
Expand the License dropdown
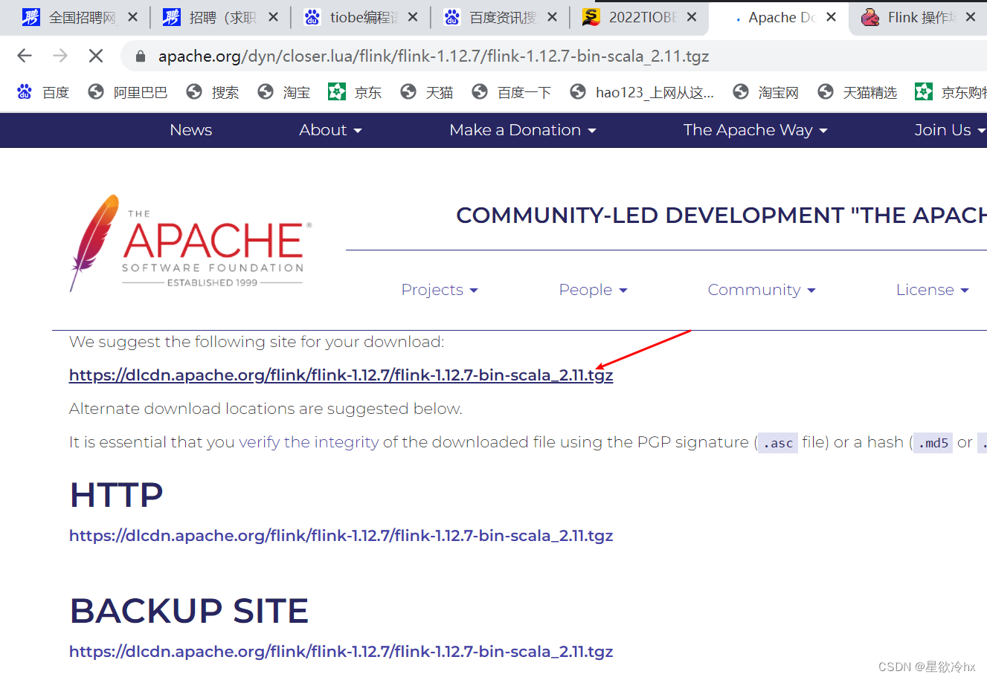933,290
